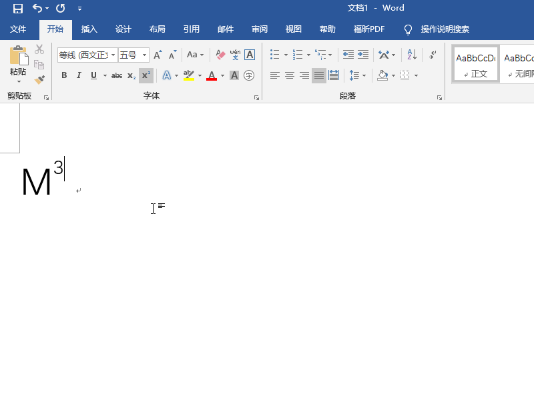
Task: Open the 剪贴板 pane launcher
Action: [x=46, y=98]
